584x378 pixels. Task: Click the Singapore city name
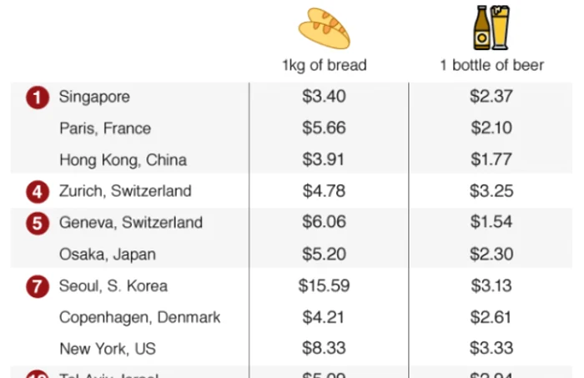pyautogui.click(x=94, y=97)
